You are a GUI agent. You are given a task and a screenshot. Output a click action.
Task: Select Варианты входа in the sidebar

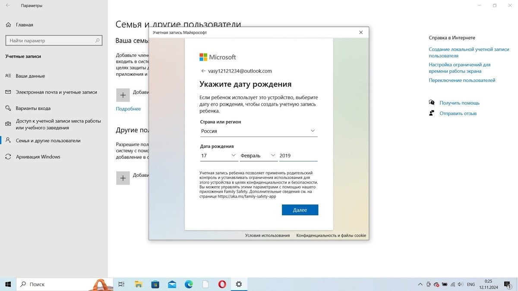(x=54, y=108)
